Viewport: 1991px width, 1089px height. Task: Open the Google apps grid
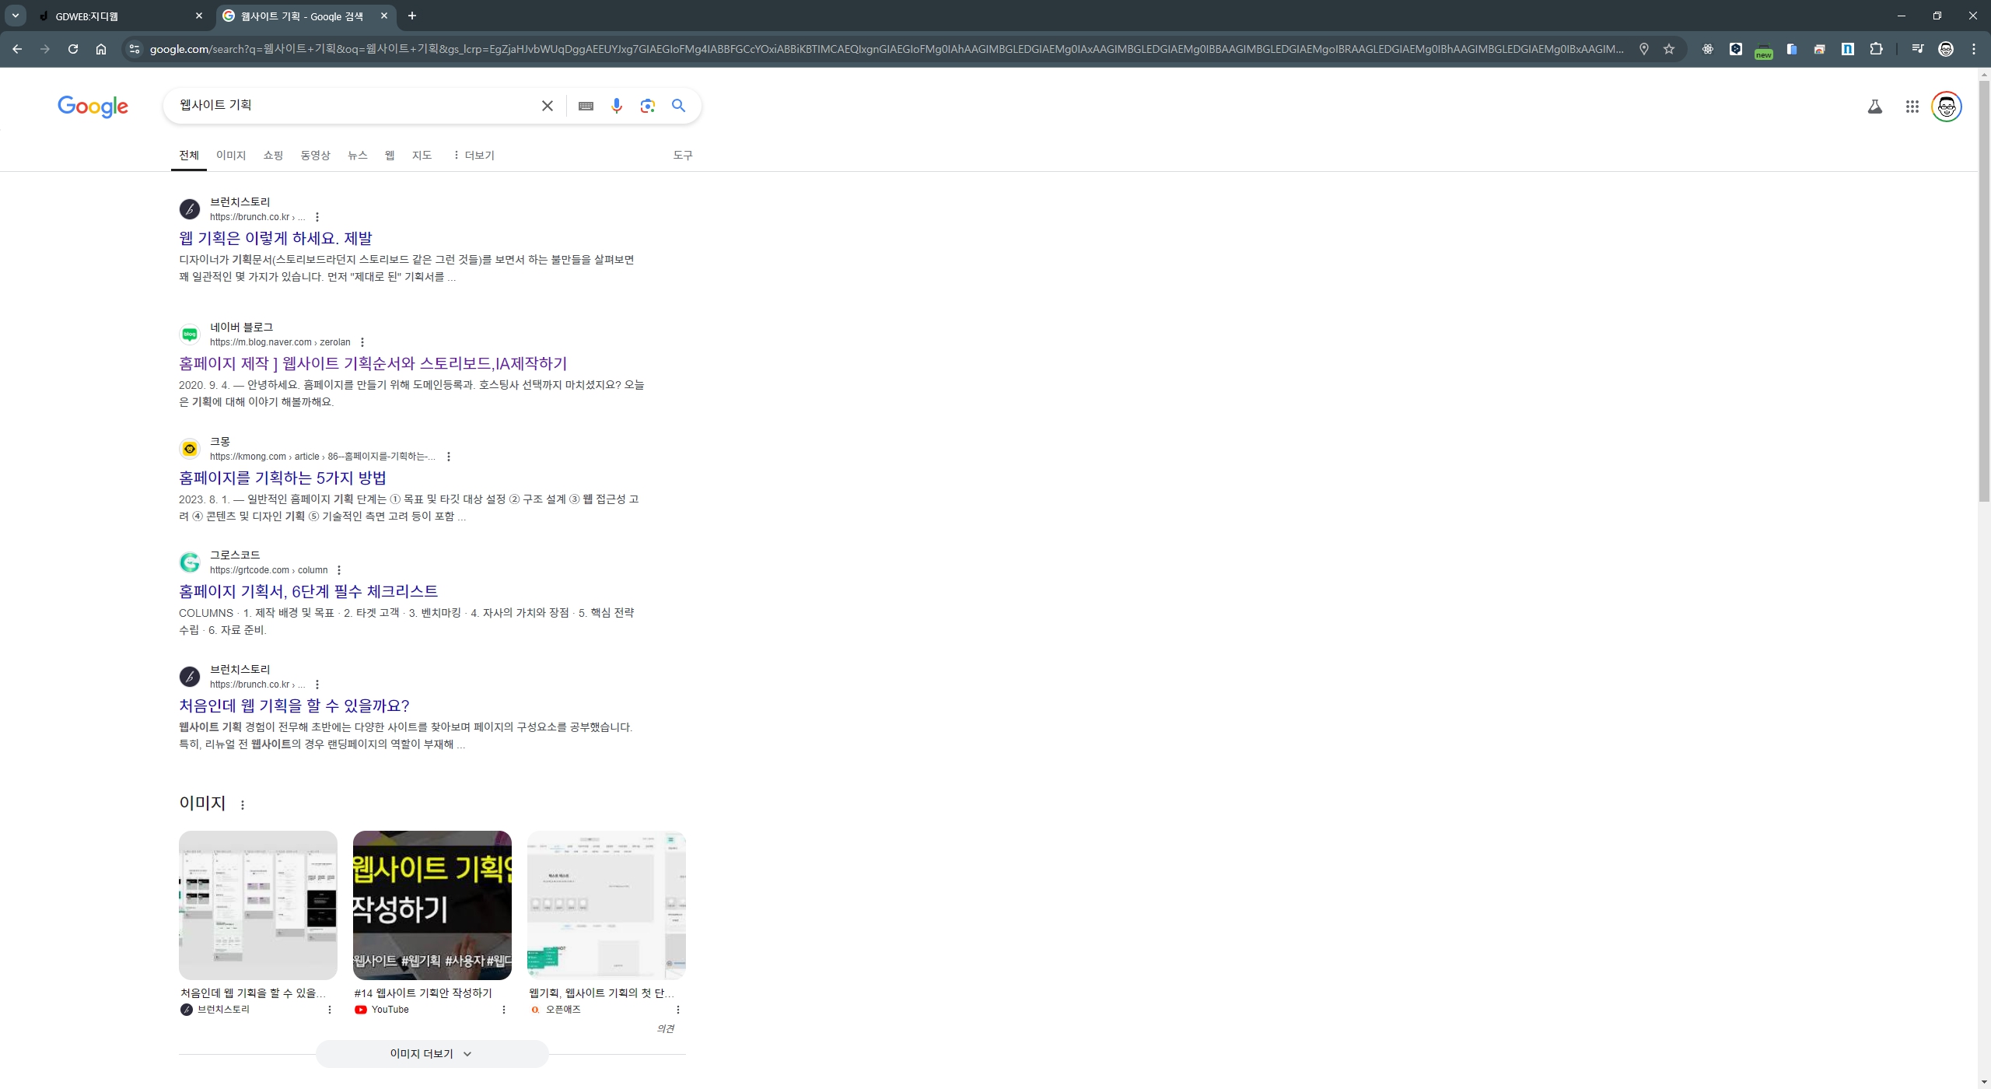[x=1912, y=107]
